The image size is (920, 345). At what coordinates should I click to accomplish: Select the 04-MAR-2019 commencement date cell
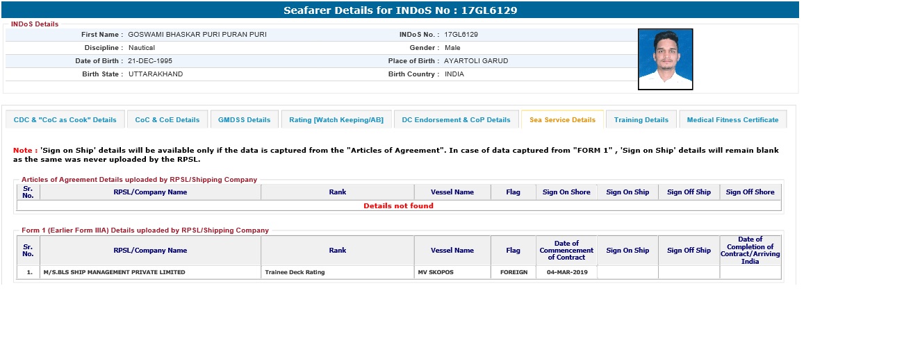click(x=566, y=272)
